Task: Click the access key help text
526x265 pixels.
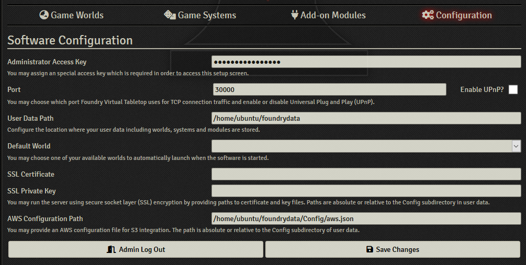Action: 128,73
